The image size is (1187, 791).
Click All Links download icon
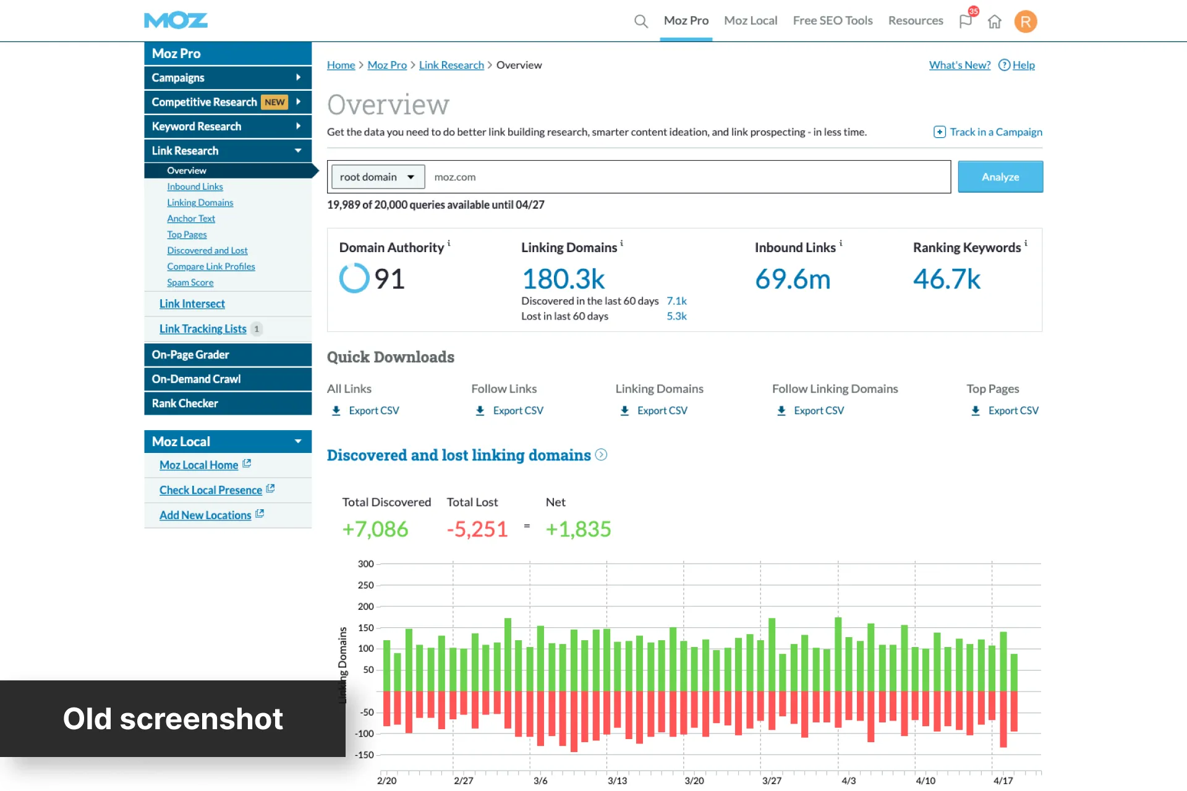pos(336,410)
